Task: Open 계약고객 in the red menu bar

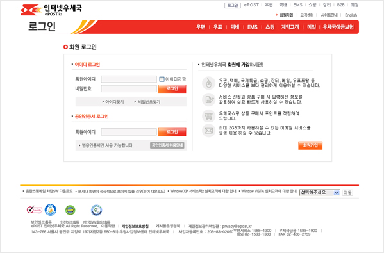Action: 290,27
